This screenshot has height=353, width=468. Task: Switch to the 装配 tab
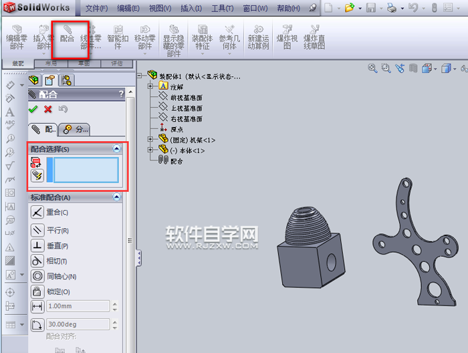[x=18, y=64]
